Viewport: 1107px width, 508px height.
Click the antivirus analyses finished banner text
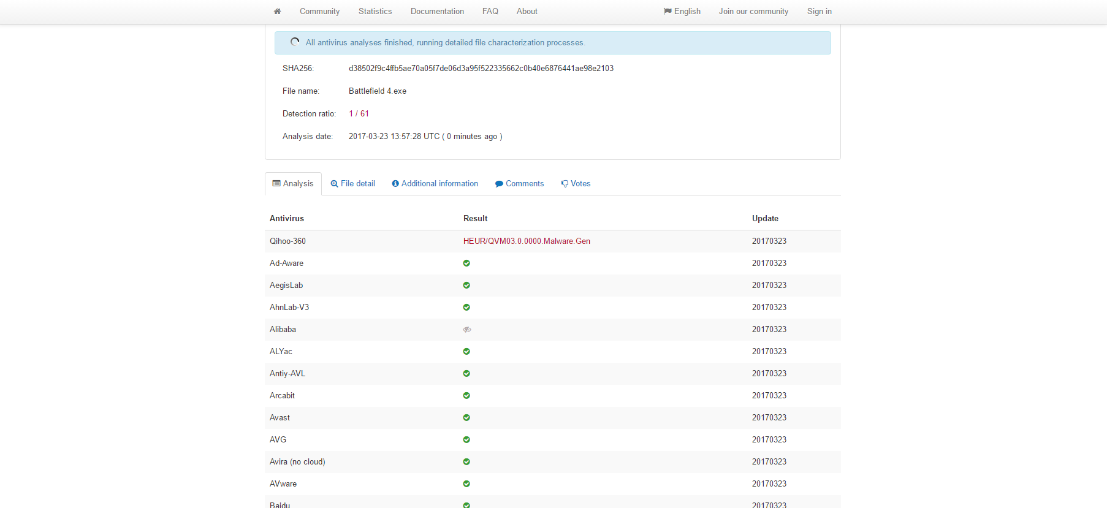tap(446, 43)
